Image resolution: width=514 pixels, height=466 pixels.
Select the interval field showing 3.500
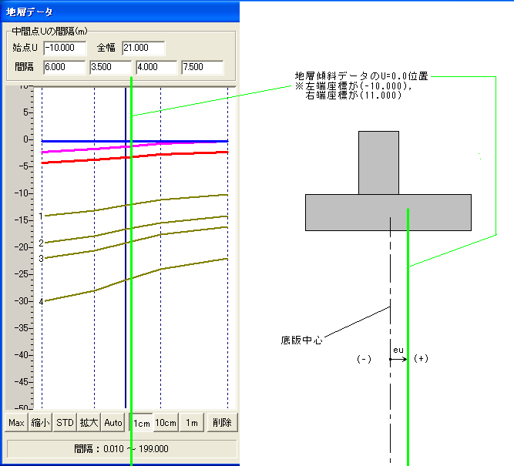click(x=110, y=67)
